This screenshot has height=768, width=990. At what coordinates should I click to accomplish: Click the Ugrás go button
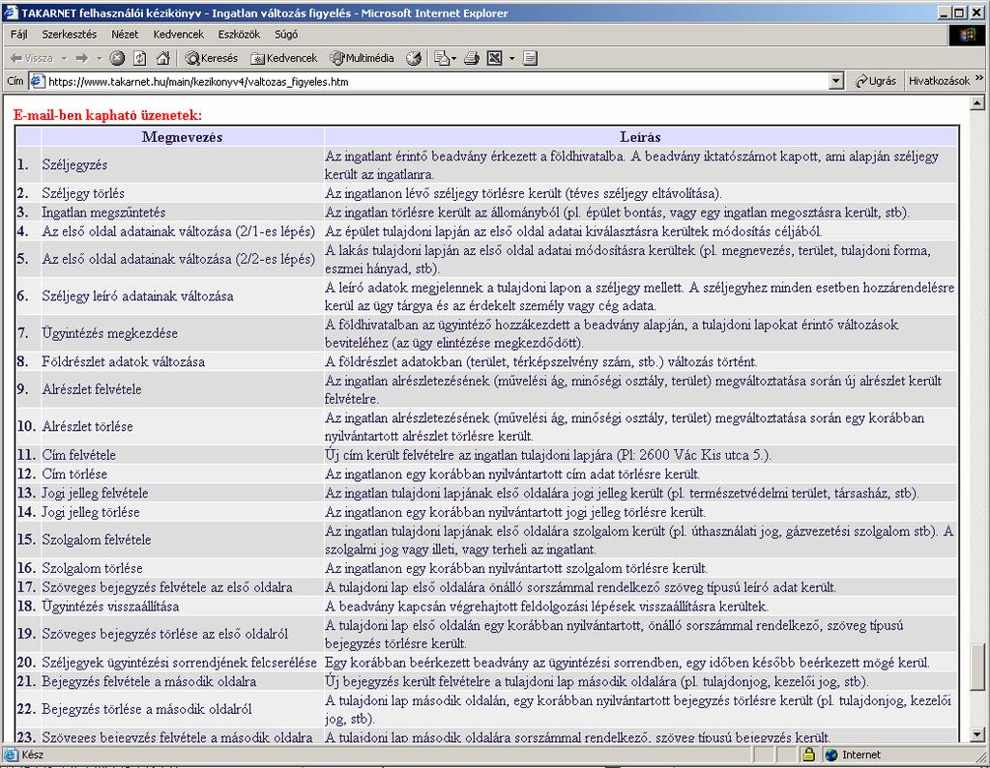pyautogui.click(x=875, y=81)
